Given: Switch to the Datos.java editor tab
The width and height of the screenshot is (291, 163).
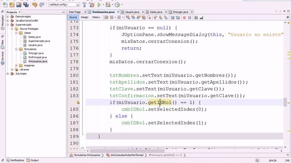Looking at the screenshot, I should click(x=156, y=12).
